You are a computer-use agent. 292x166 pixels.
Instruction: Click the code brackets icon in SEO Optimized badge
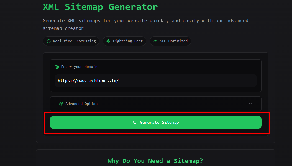(x=155, y=41)
